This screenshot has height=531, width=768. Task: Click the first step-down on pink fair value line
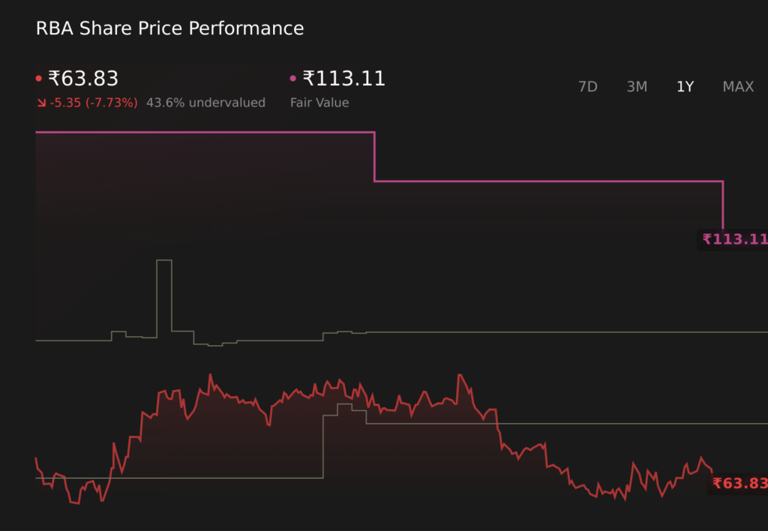[374, 157]
